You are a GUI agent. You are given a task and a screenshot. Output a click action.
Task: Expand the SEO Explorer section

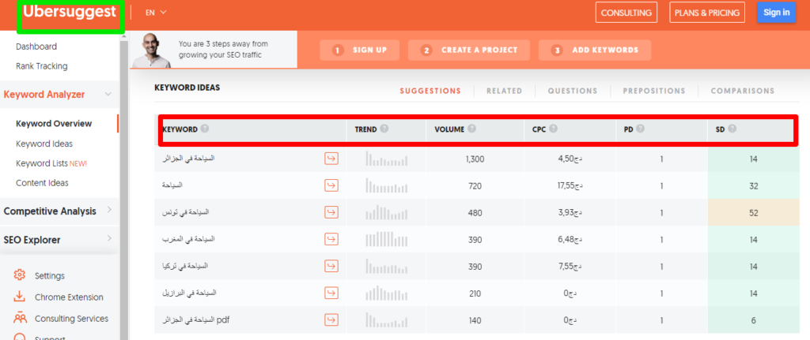click(x=108, y=240)
